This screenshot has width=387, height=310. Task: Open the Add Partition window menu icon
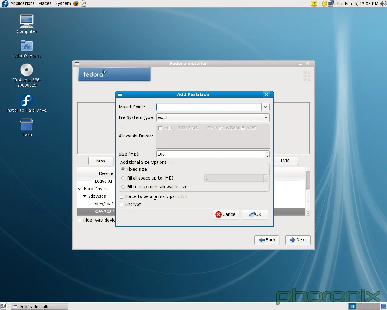pyautogui.click(x=120, y=94)
